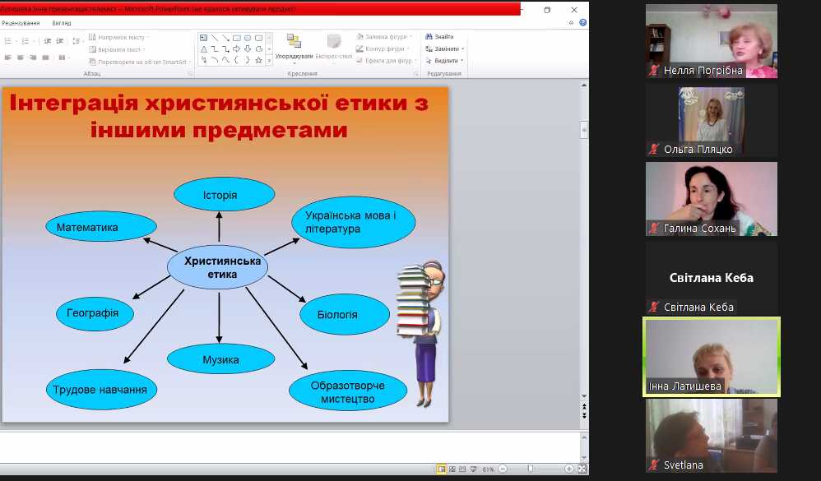Open PowerPoint Help question mark icon

(582, 23)
